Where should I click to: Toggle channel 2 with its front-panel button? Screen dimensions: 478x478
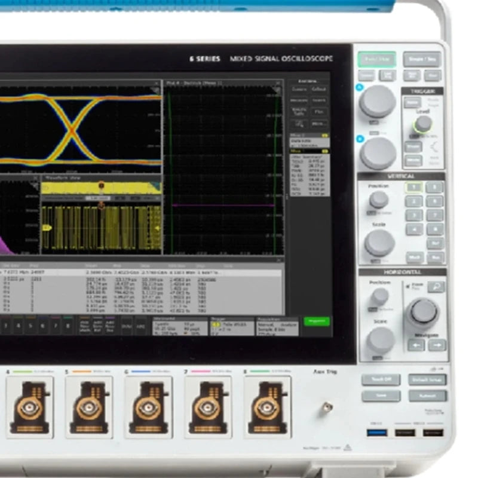pyautogui.click(x=414, y=201)
